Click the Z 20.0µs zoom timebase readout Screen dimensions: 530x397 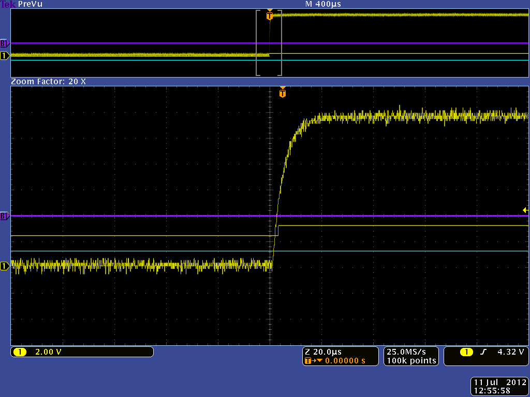coord(323,352)
